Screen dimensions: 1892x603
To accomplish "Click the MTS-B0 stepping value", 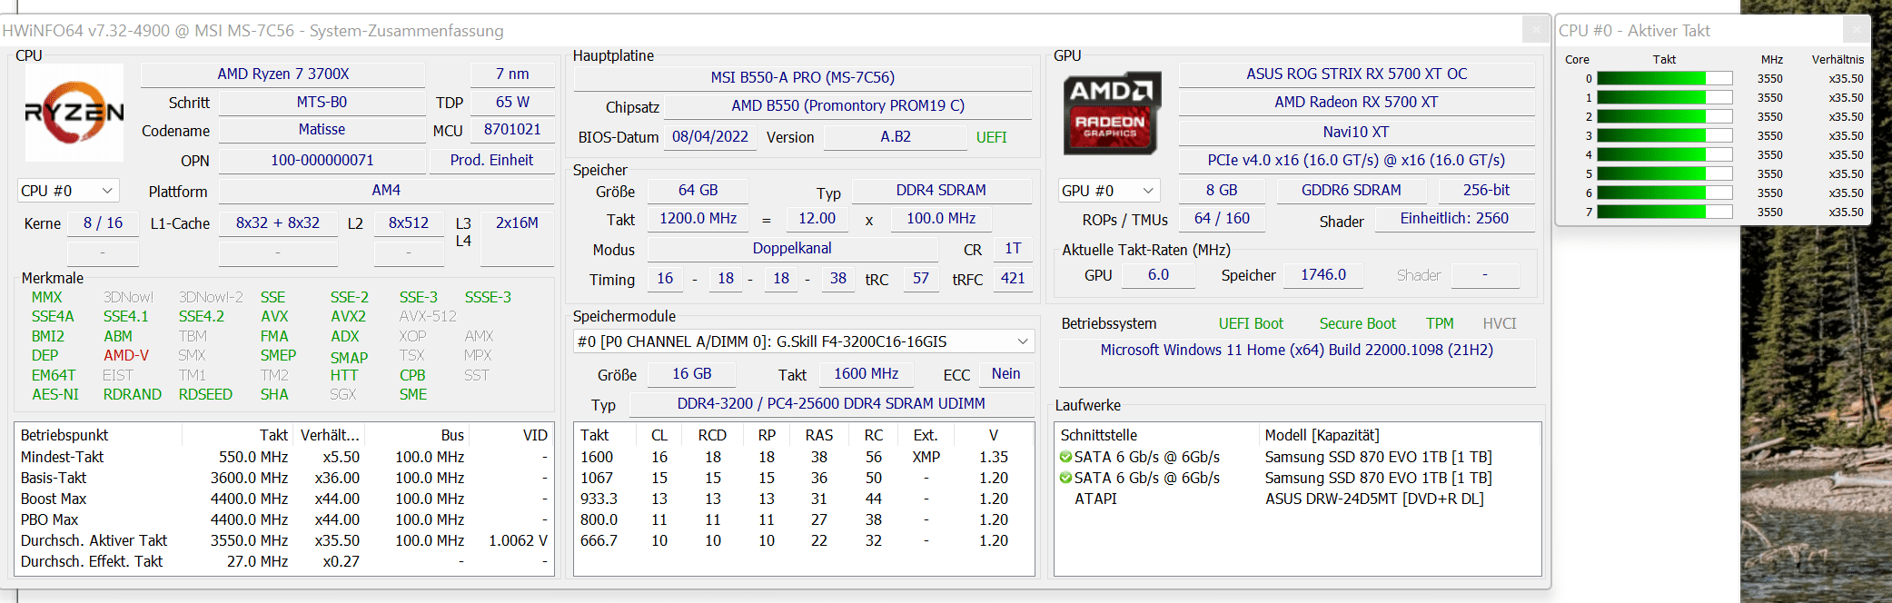I will click(x=322, y=103).
